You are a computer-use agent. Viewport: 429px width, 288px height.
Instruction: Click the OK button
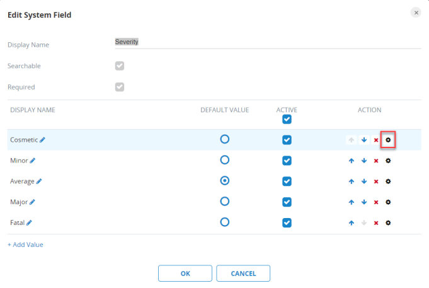point(185,274)
